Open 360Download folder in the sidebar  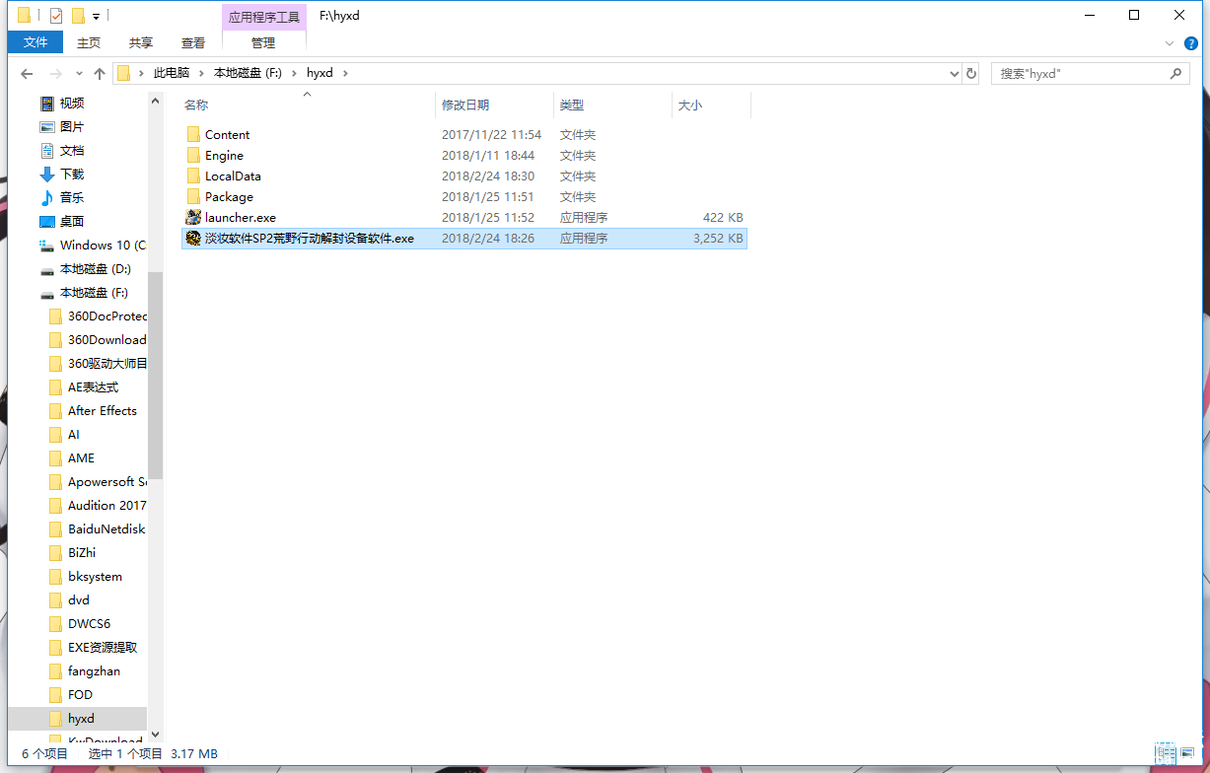coord(107,340)
